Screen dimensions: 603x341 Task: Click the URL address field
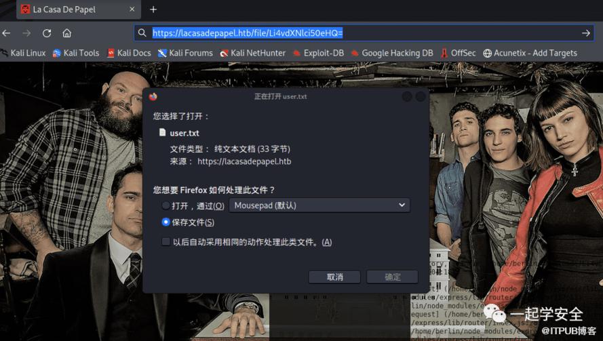[364, 33]
